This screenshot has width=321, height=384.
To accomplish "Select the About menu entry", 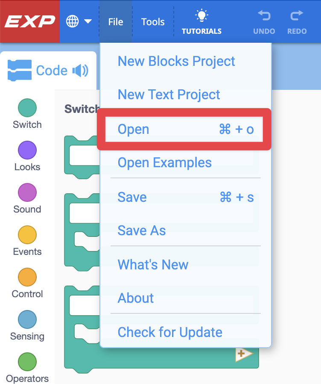I will 135,298.
